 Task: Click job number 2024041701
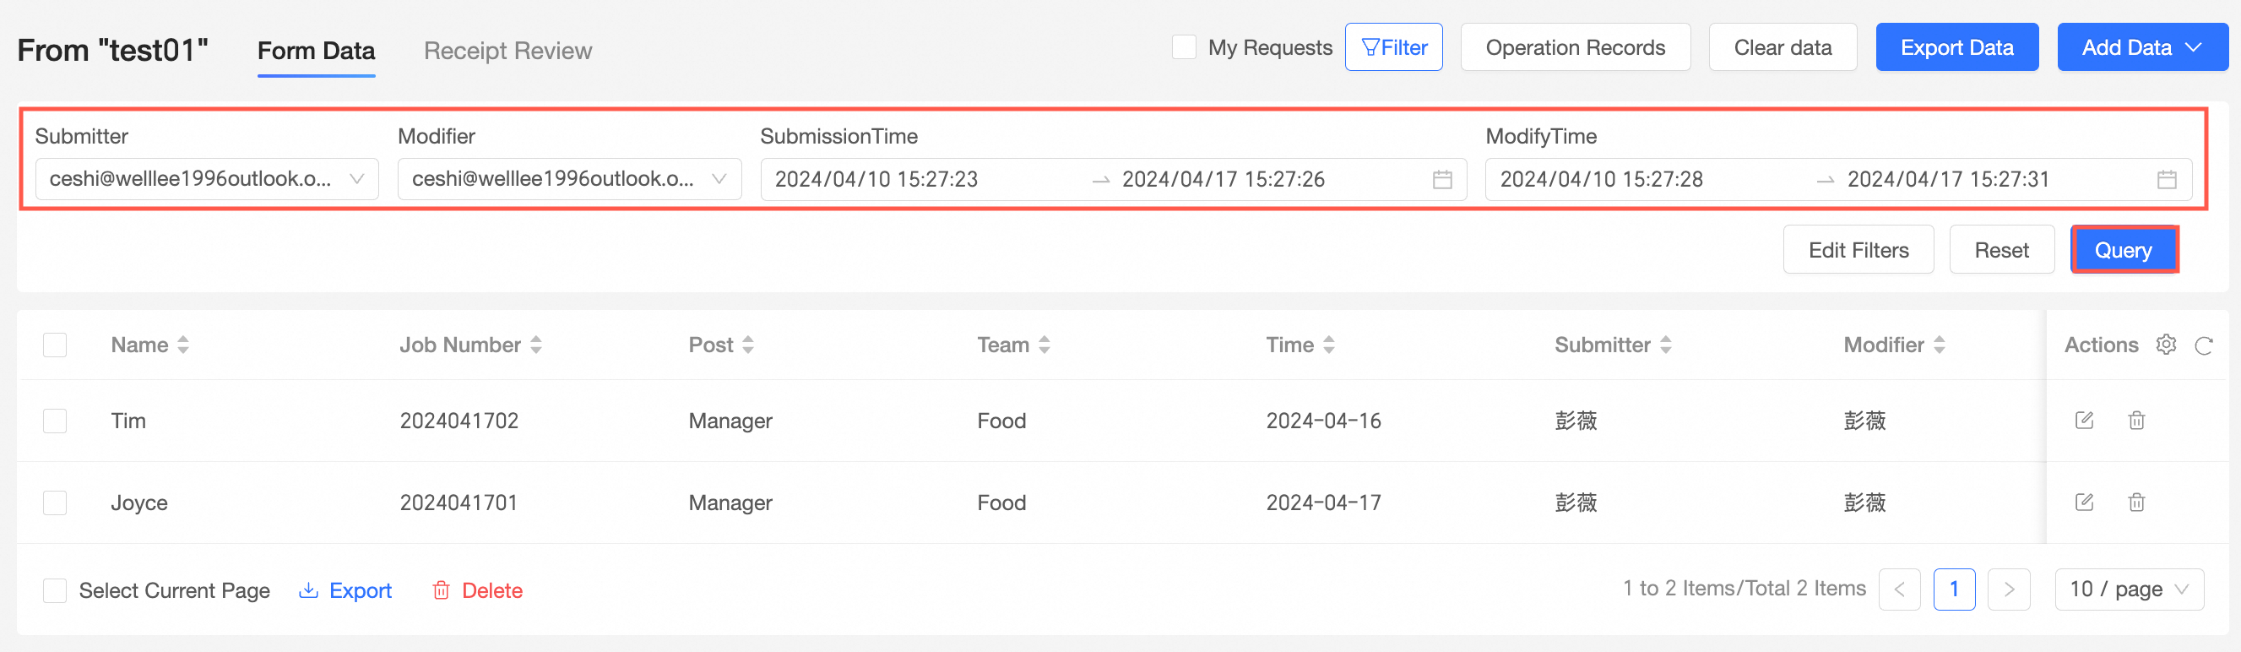(x=459, y=503)
